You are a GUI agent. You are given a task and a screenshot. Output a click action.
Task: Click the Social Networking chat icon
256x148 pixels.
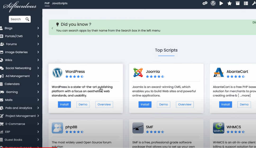coord(2,68)
